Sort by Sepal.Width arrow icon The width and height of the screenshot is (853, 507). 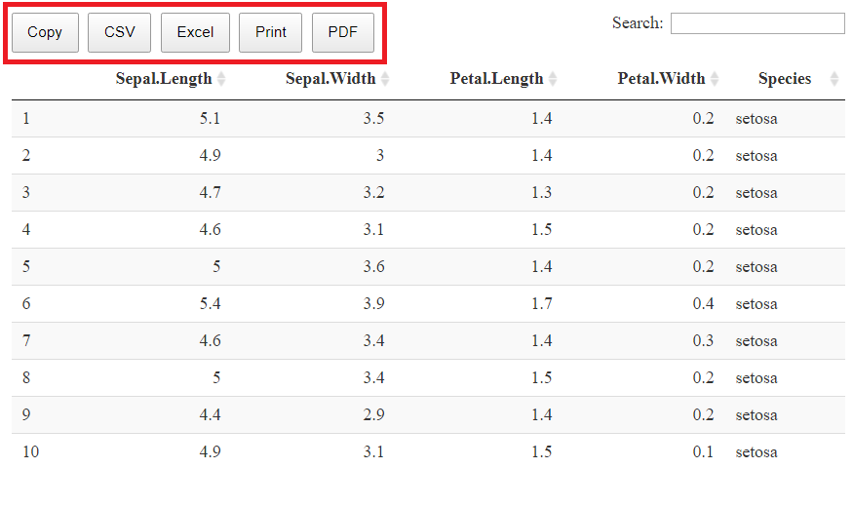point(385,79)
